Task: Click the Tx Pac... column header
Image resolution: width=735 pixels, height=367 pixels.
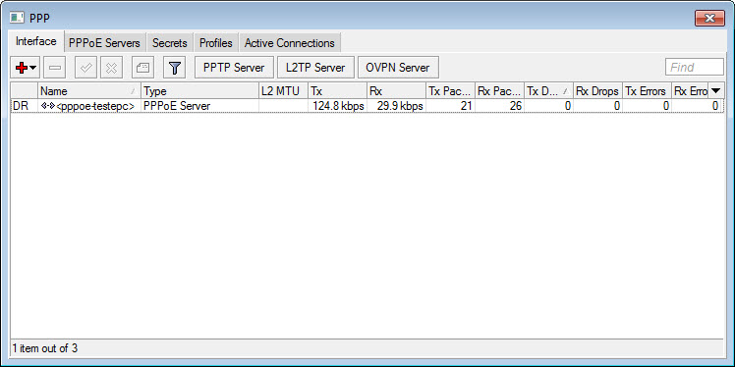Action: [450, 91]
